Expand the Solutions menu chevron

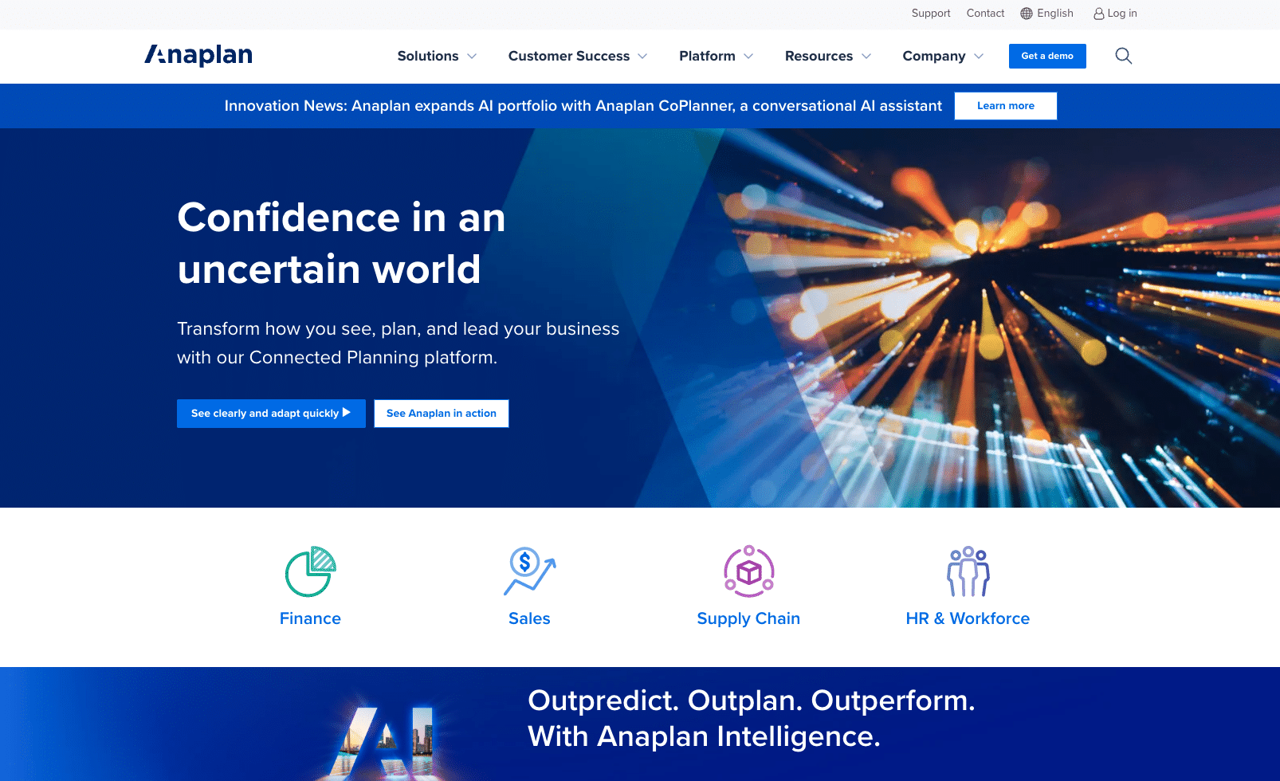(472, 57)
